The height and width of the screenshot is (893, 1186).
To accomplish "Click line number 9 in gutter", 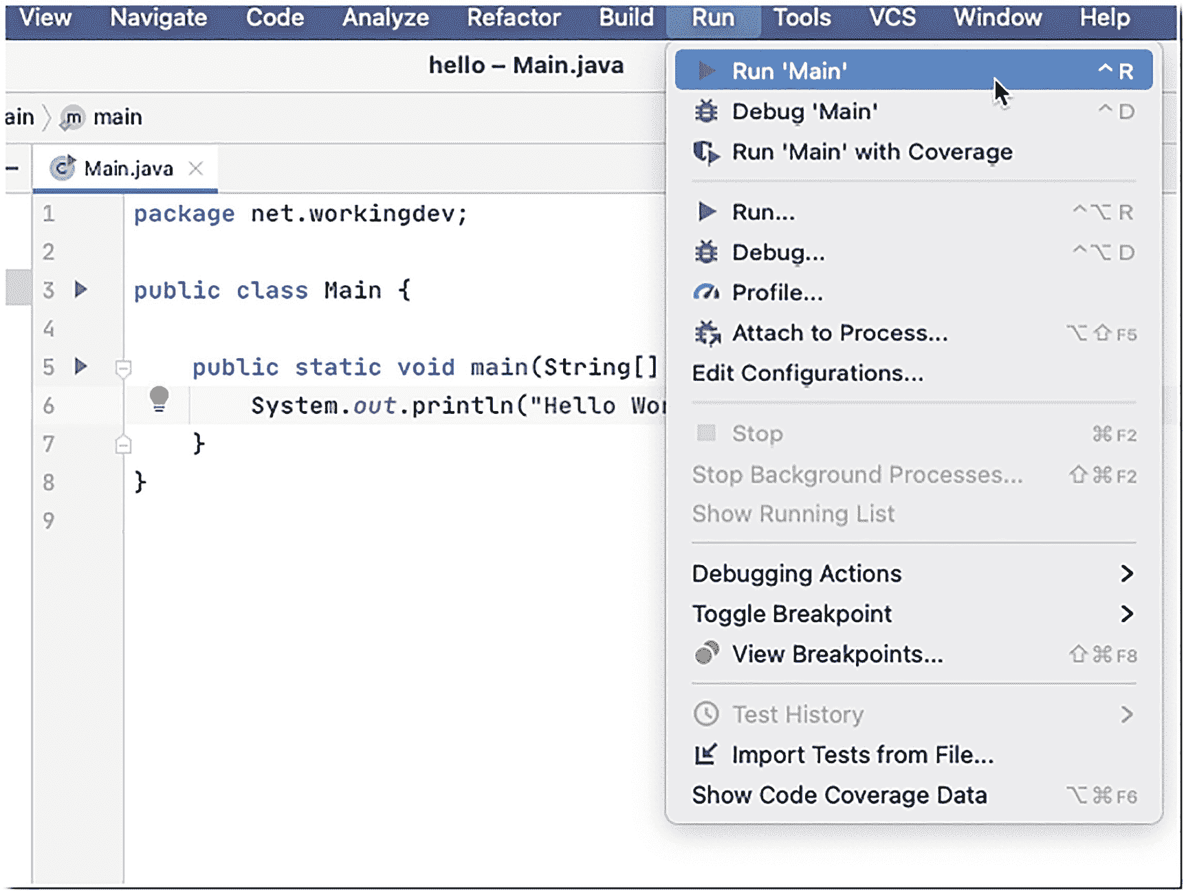I will pyautogui.click(x=48, y=520).
